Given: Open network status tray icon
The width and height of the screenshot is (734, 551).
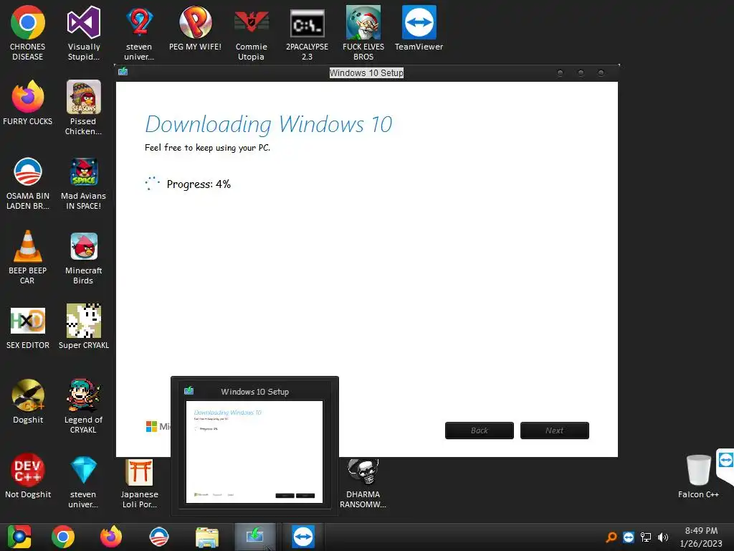Looking at the screenshot, I should point(646,537).
